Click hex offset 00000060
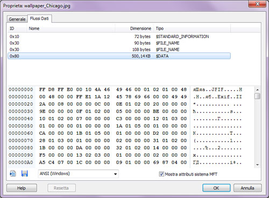 pyautogui.click(x=21, y=133)
